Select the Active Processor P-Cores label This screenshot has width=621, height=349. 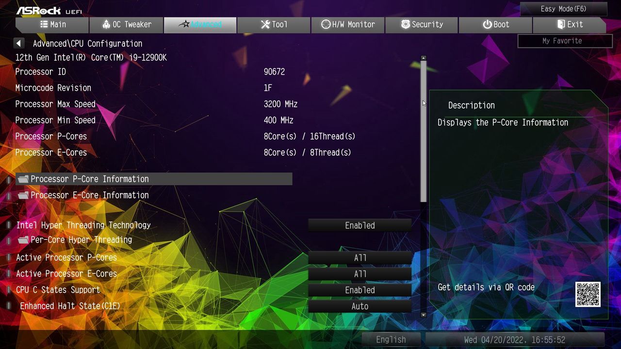coord(66,258)
